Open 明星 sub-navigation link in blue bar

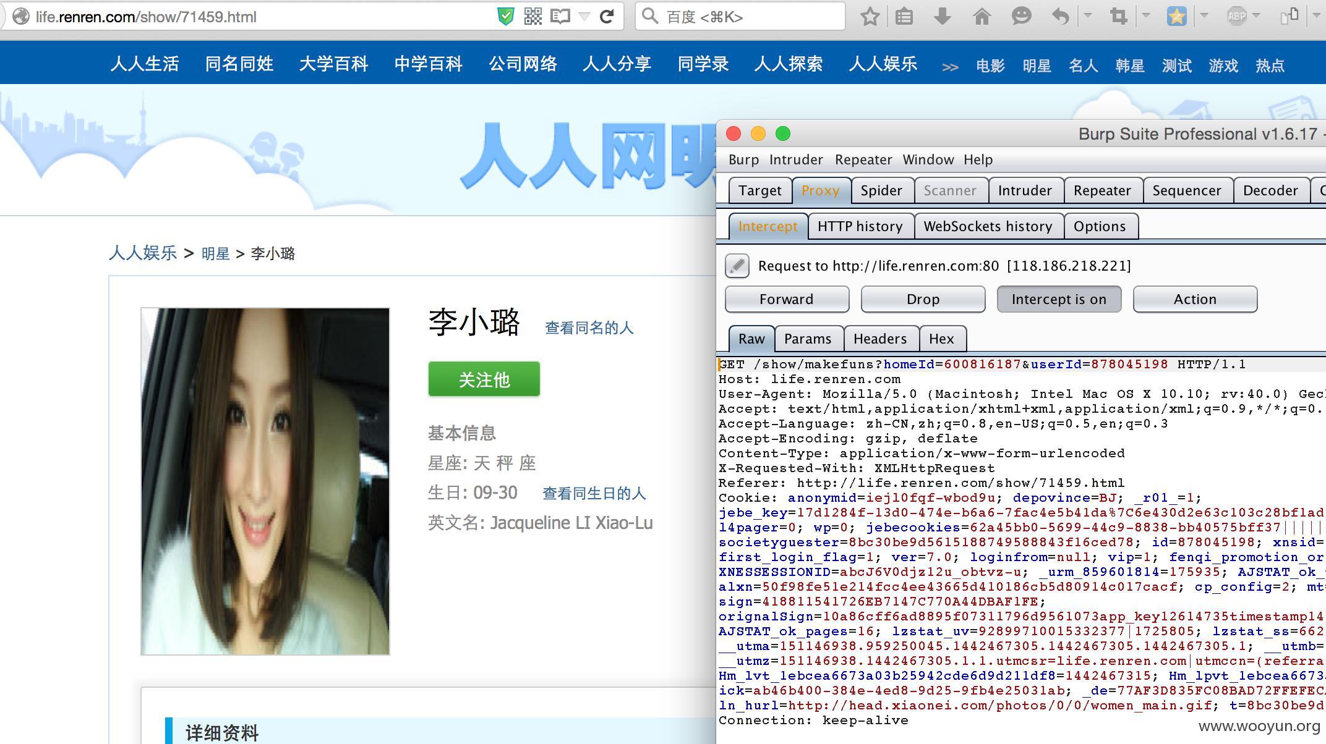1037,66
